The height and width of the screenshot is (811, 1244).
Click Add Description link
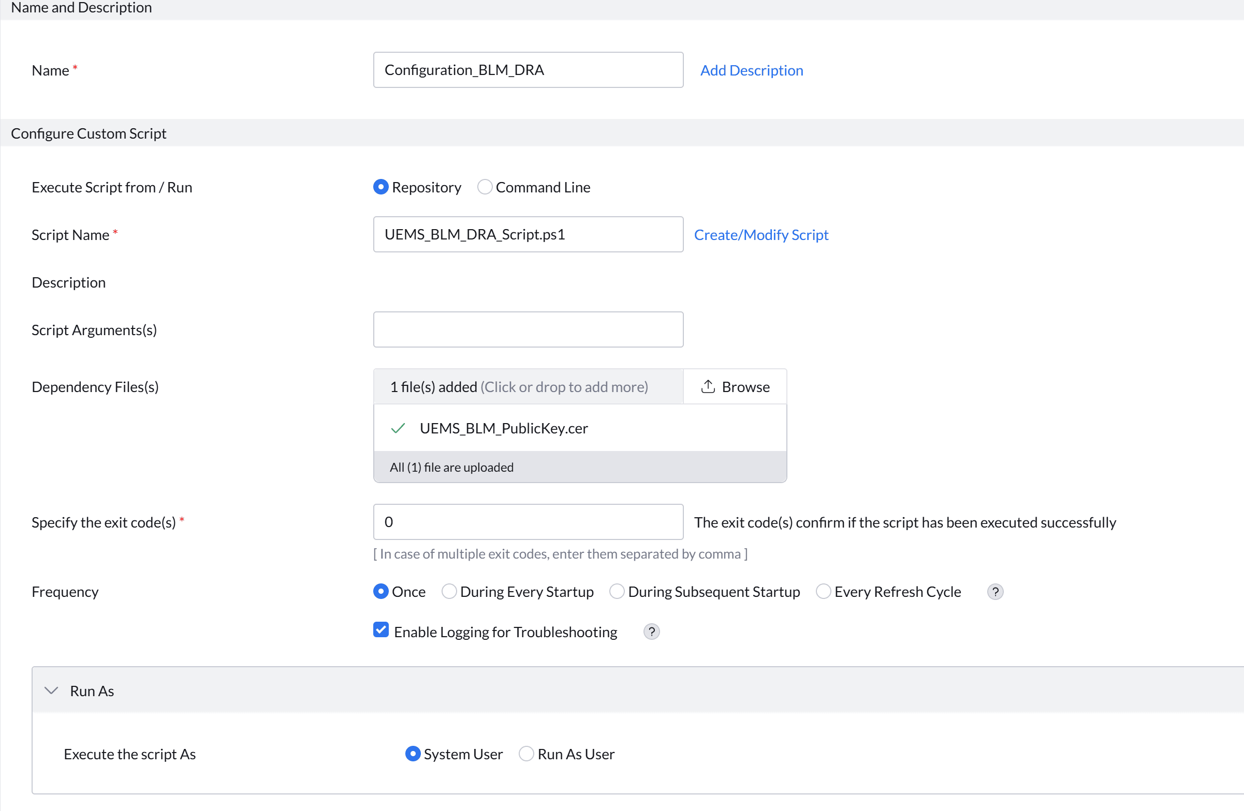pyautogui.click(x=752, y=70)
